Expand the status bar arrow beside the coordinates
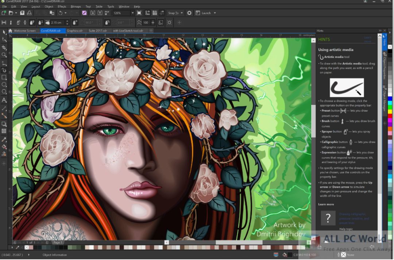The height and width of the screenshot is (260, 394). (29, 255)
